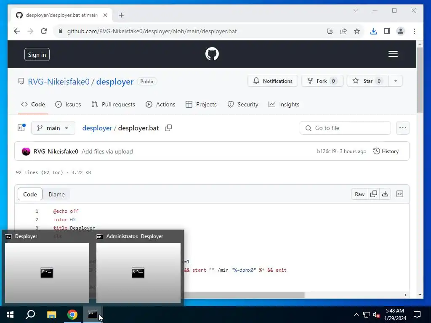Switch to the Actions tab
This screenshot has width=431, height=323.
[x=160, y=104]
